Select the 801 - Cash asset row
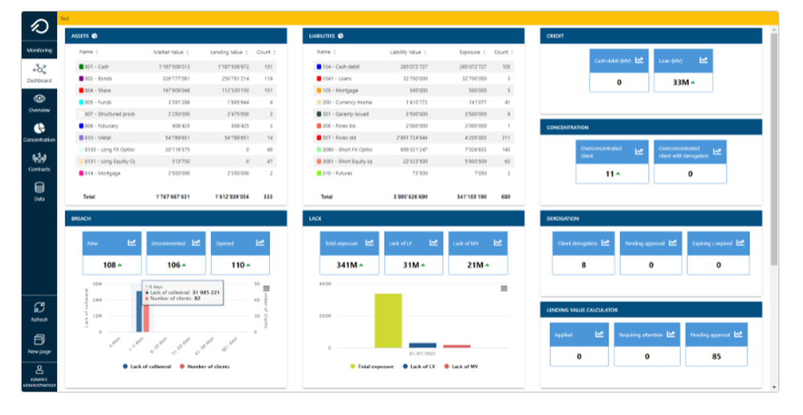 (x=176, y=67)
